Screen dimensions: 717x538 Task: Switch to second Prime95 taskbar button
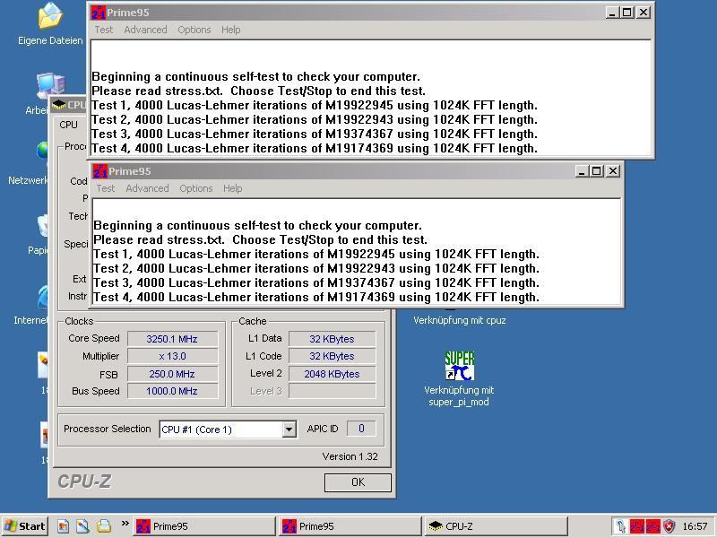(350, 526)
